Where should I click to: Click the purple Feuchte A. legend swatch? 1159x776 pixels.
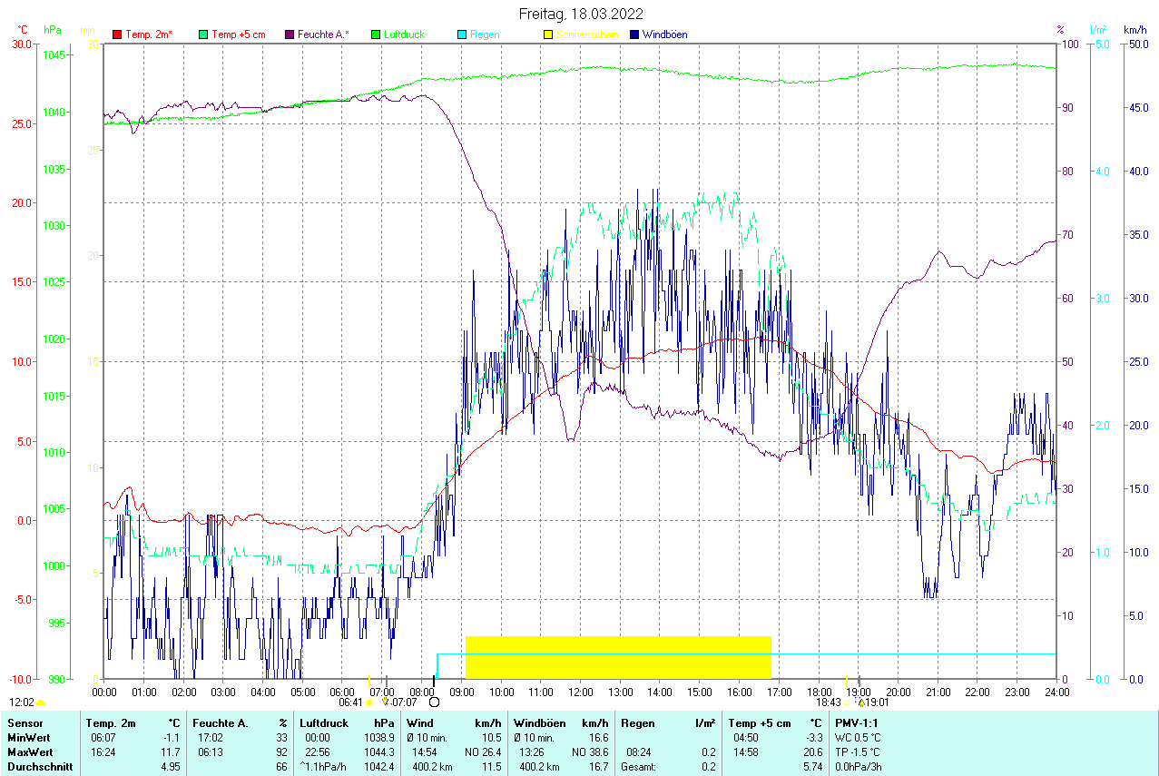pyautogui.click(x=290, y=34)
